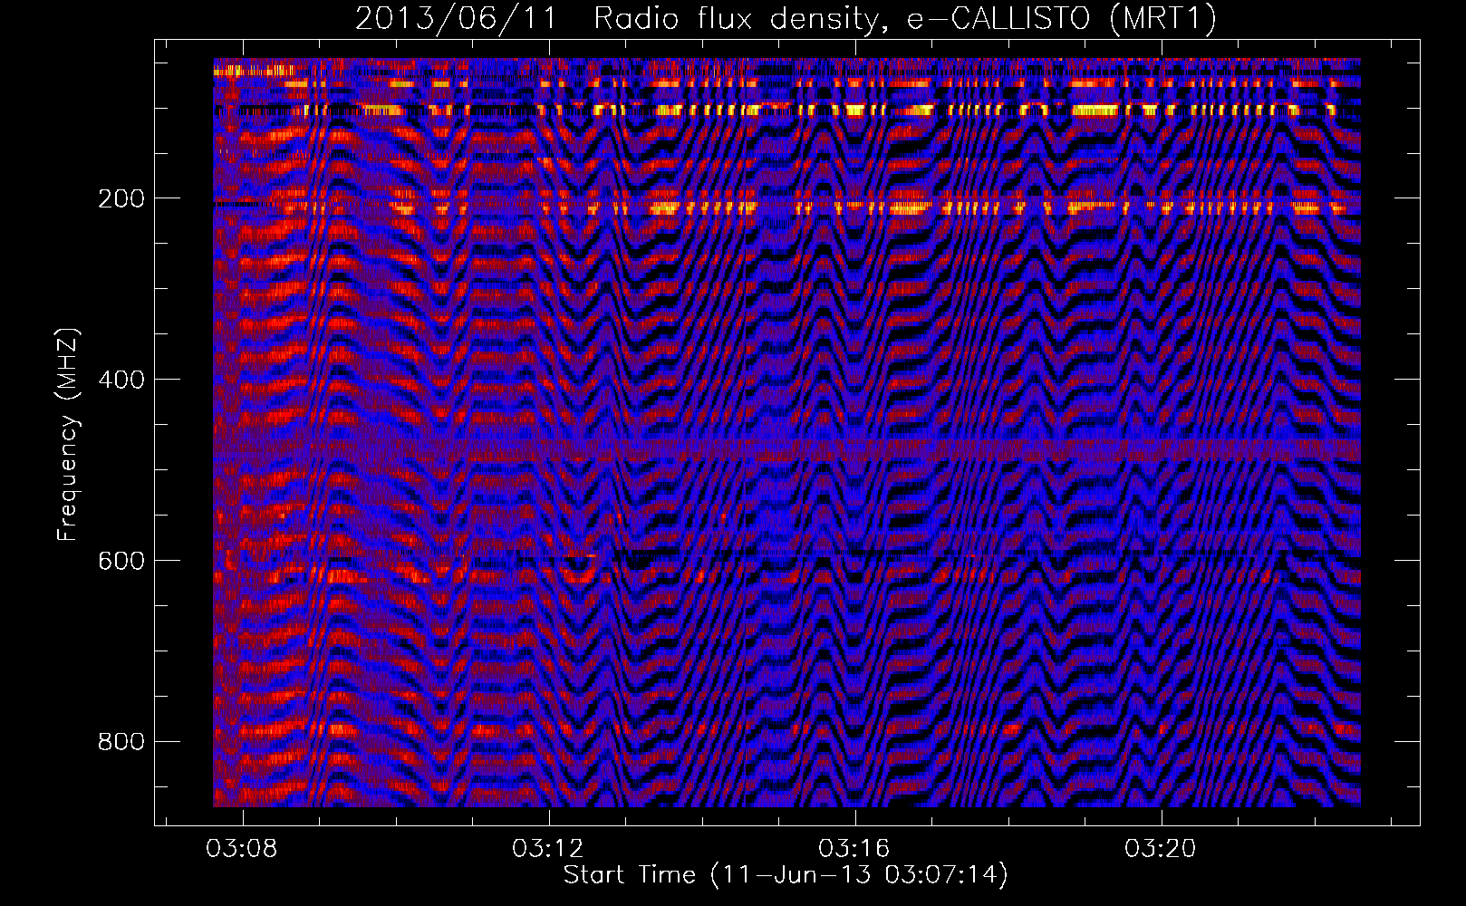This screenshot has height=906, width=1466.
Task: Click the '03:08' time tick label
Action: (242, 849)
